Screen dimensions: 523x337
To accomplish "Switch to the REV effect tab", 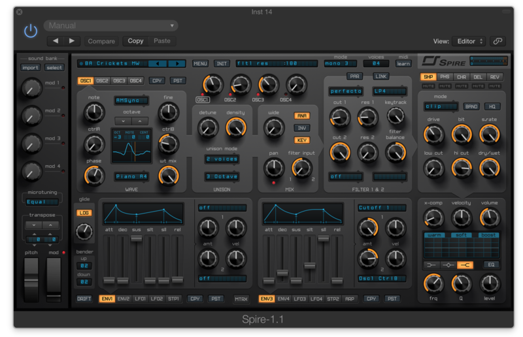I will click(495, 77).
